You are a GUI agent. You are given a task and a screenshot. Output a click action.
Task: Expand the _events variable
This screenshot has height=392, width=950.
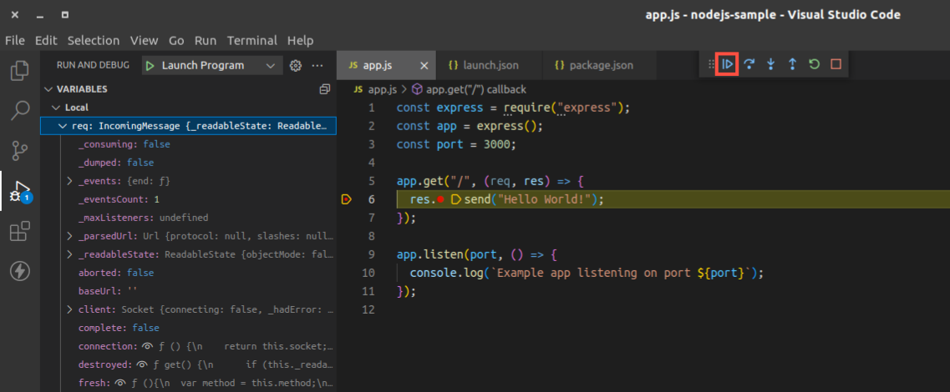coord(69,181)
